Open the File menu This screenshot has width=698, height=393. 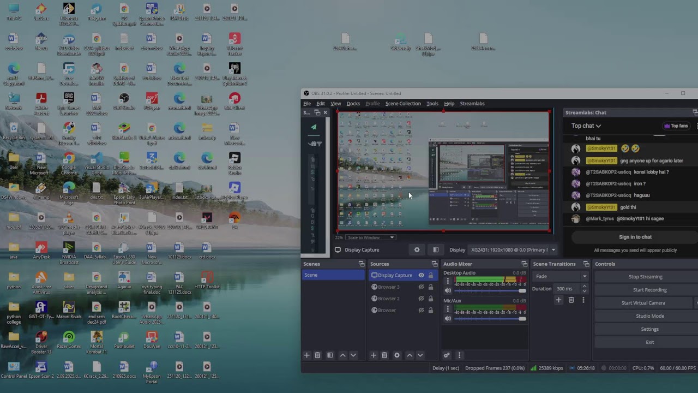[307, 104]
